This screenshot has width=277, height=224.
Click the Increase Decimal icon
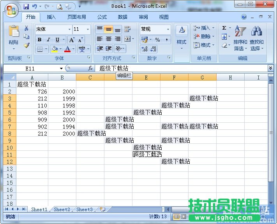point(144,49)
